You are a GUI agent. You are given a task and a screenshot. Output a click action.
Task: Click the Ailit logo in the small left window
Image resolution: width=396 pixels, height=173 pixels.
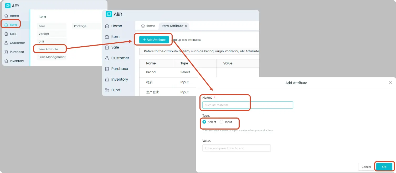8,6
